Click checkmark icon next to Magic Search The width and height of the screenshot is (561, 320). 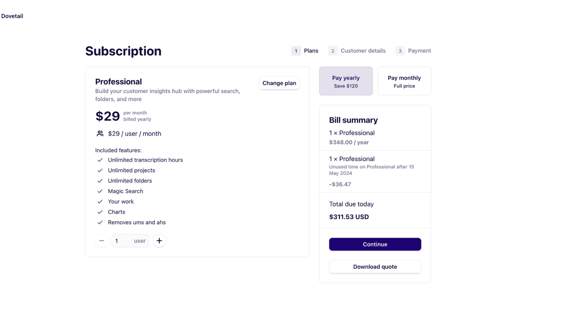coord(100,191)
